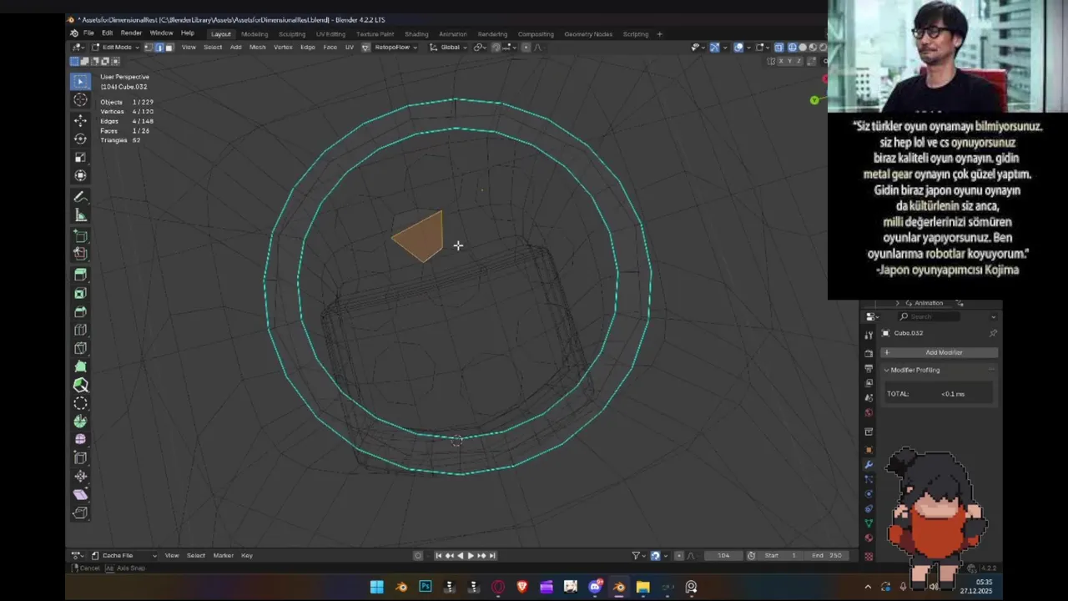Select the Select Box tool

80,81
